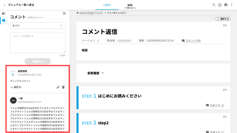This screenshot has height=133, width=237.
Task: Open the 副管理者 user avatar
Action: point(13,73)
